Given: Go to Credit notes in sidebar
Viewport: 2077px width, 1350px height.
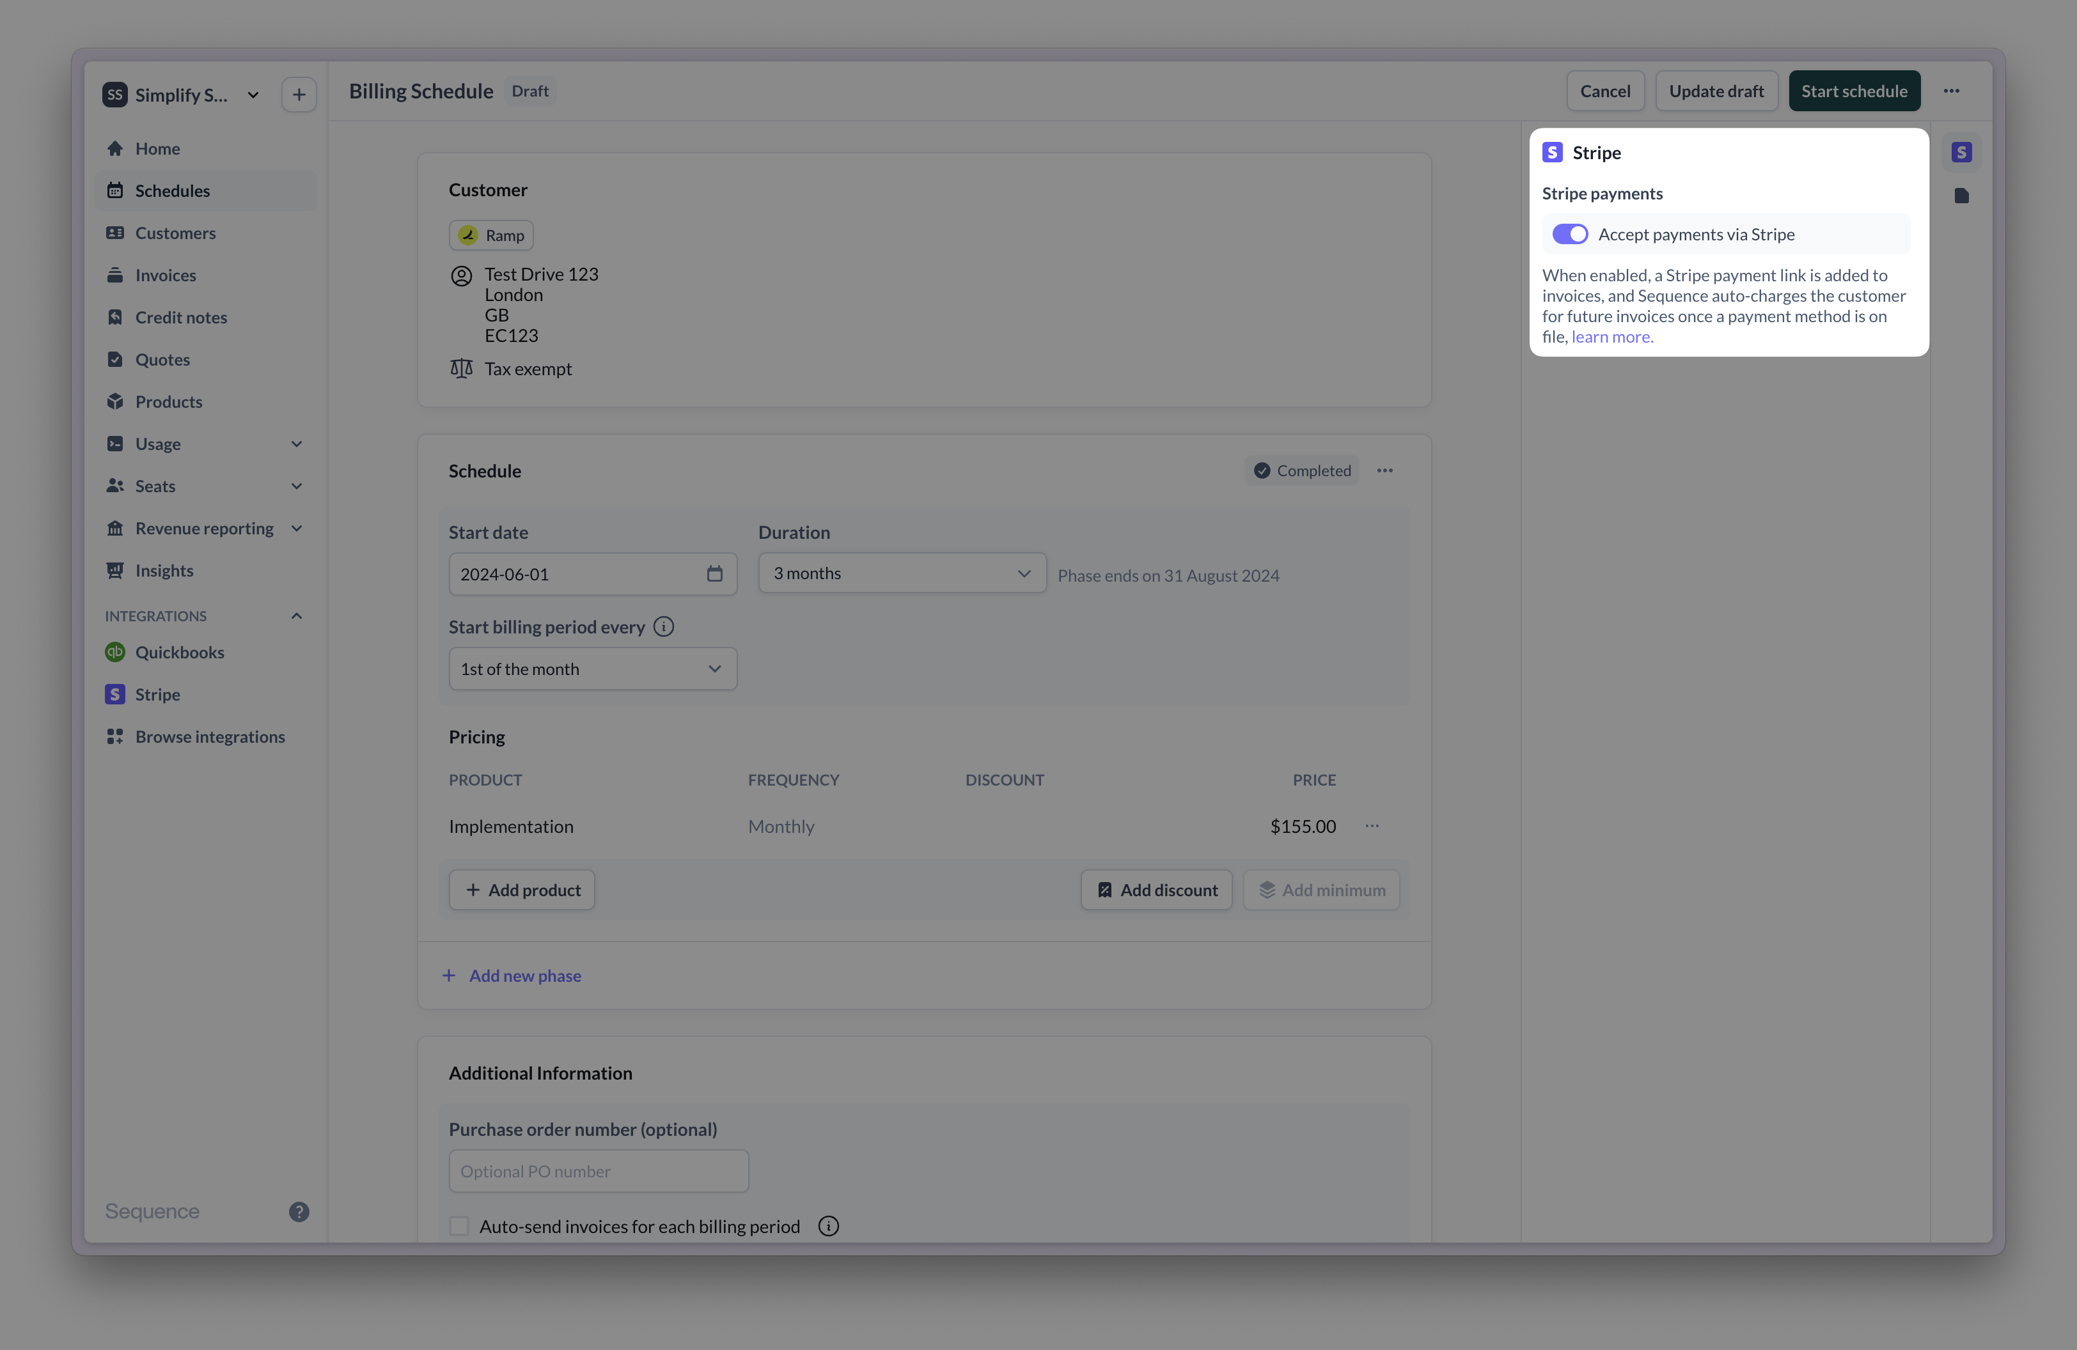Looking at the screenshot, I should click(205, 318).
